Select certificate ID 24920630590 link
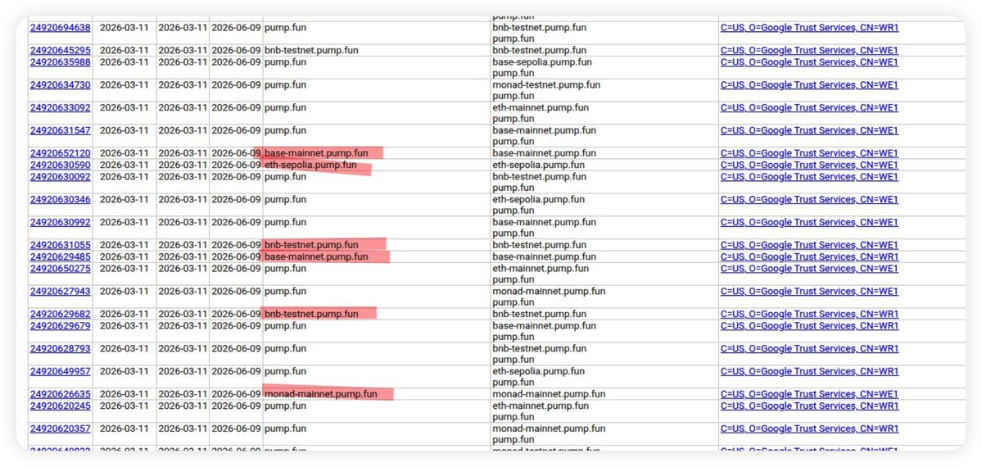982x467 pixels. pos(61,165)
